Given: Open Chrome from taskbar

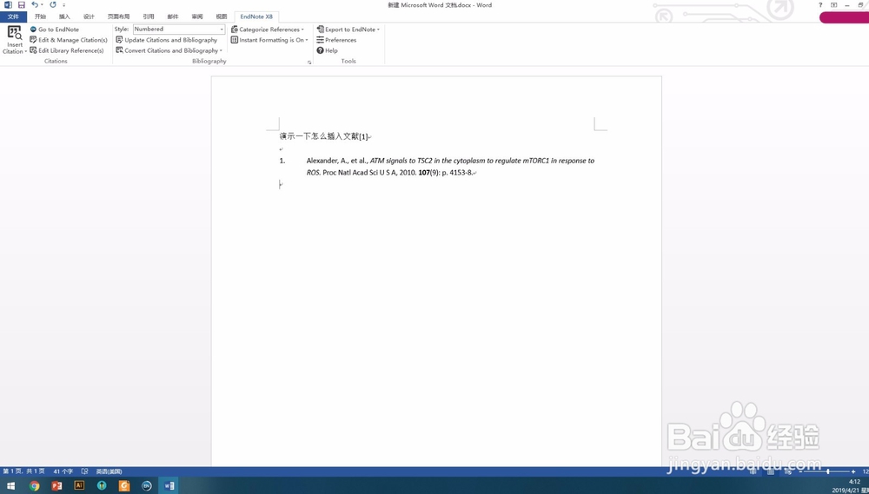Looking at the screenshot, I should (35, 485).
